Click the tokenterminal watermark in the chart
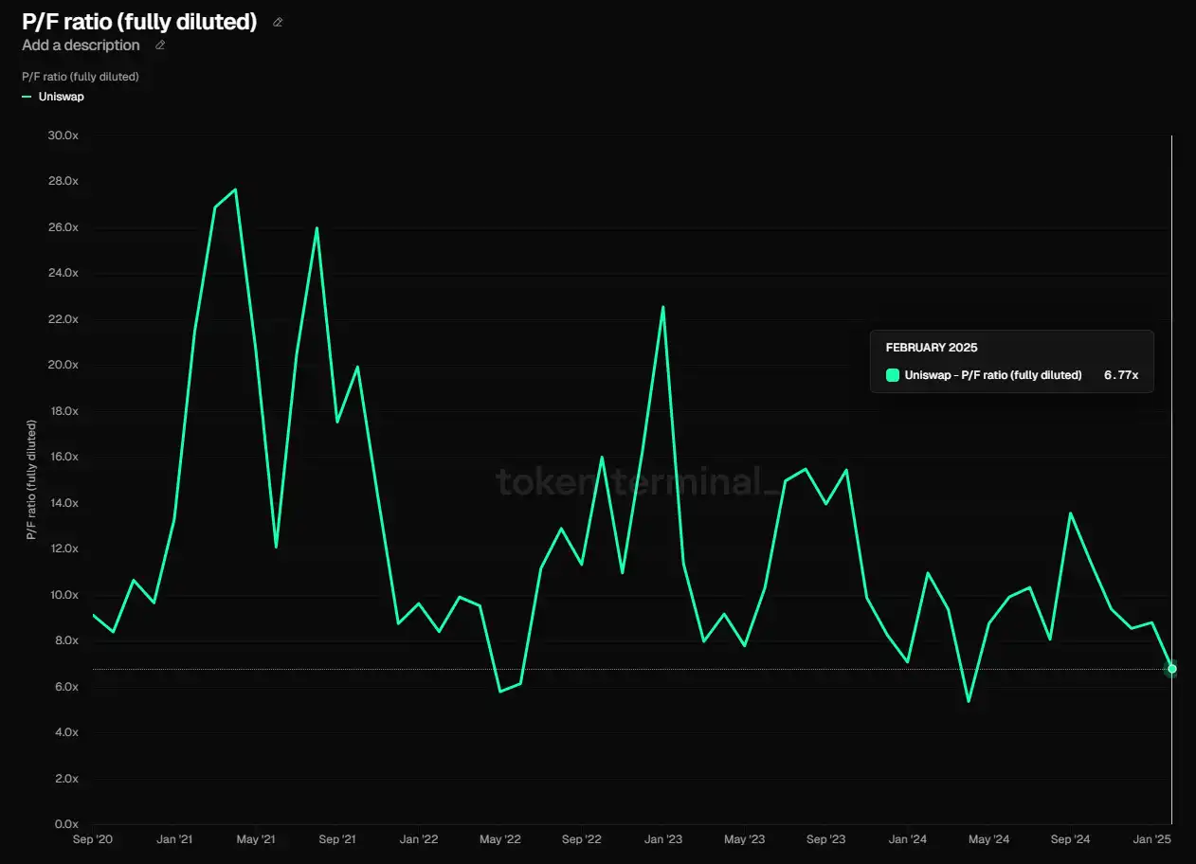Image resolution: width=1196 pixels, height=864 pixels. point(641,481)
